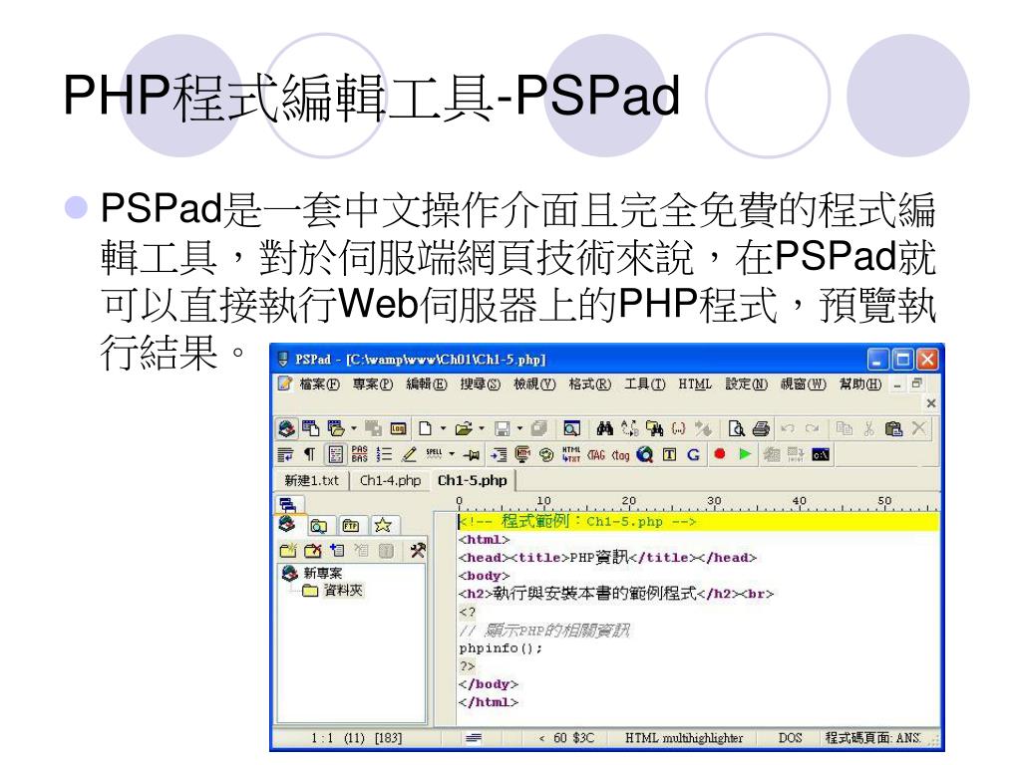Open the Open-file folder dropdown arrow
1021x765 pixels.
[482, 428]
